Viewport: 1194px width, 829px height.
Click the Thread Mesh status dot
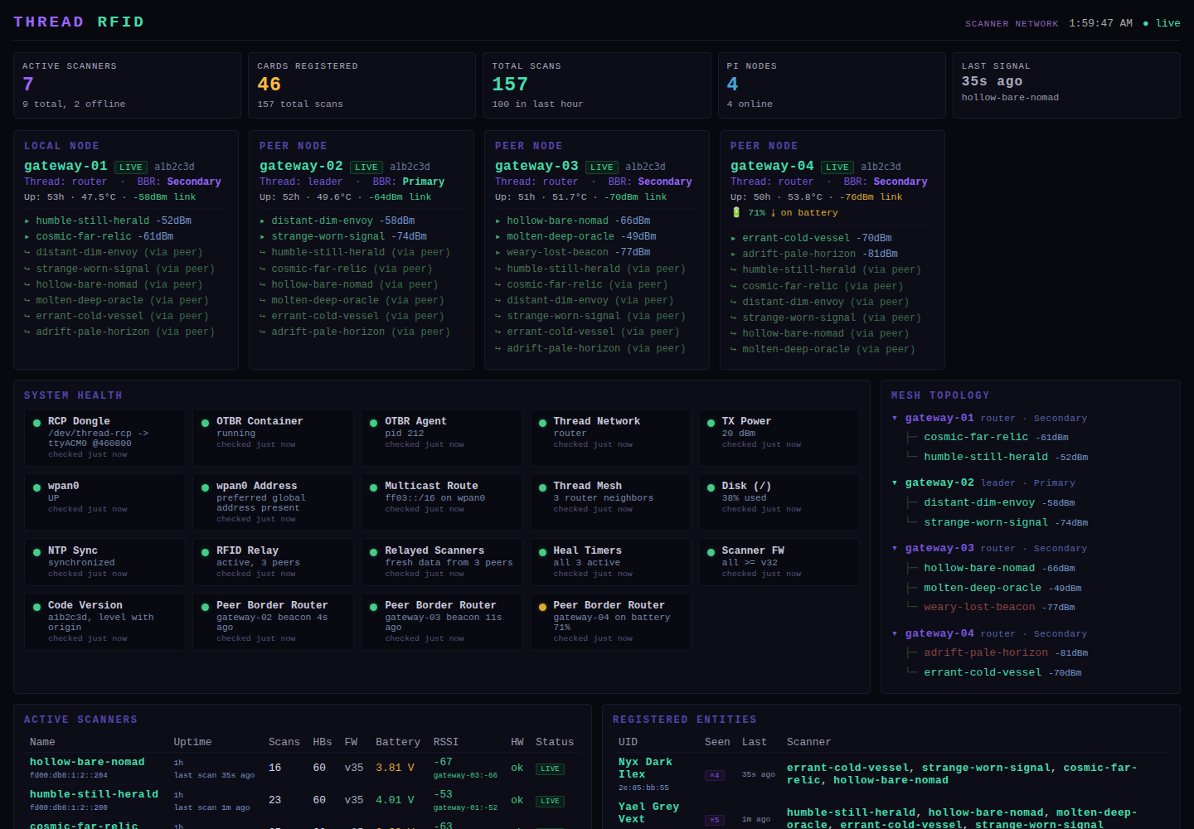point(542,487)
